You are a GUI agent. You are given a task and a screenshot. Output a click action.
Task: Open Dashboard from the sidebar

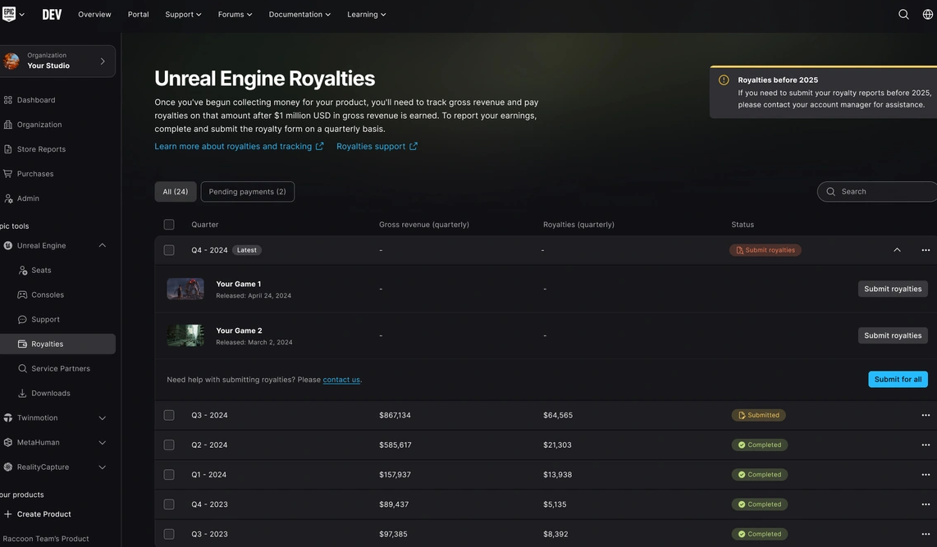pos(36,100)
